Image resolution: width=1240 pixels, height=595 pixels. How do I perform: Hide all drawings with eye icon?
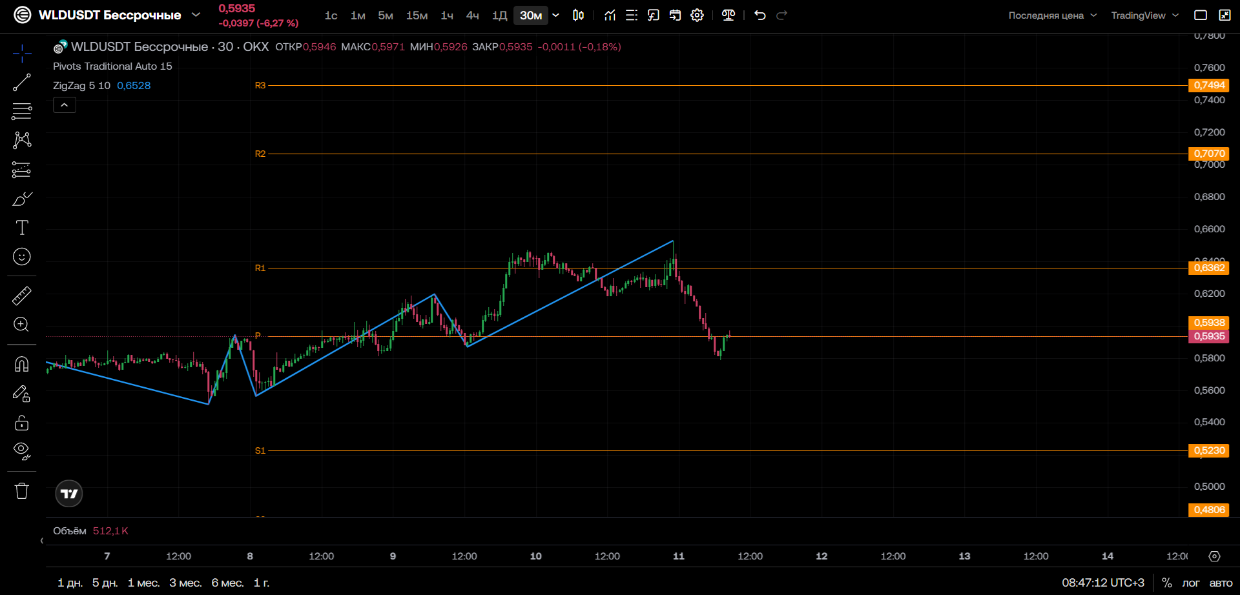(x=22, y=451)
